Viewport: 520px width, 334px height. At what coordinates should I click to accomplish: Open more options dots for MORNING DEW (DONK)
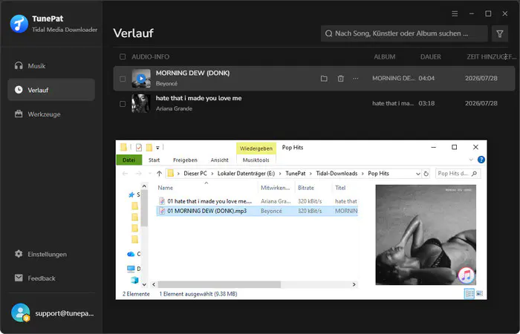coord(356,79)
